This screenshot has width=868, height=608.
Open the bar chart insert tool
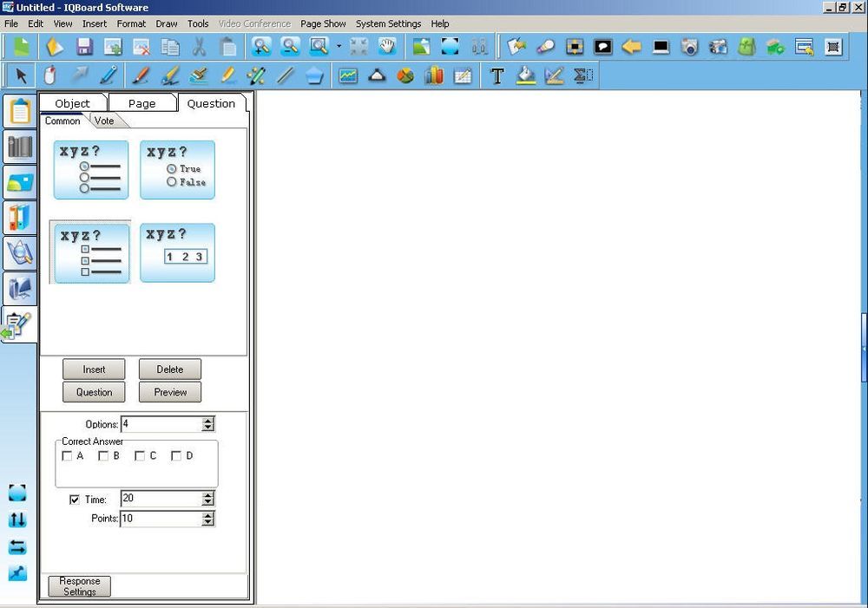click(x=433, y=75)
